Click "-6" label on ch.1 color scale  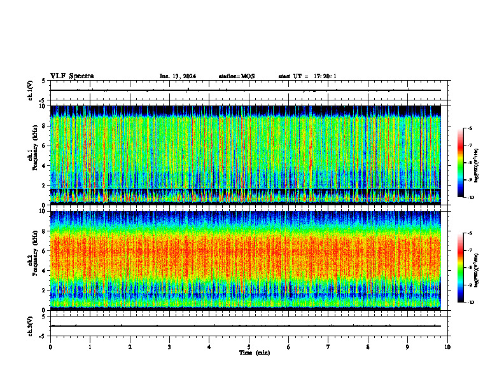click(470, 128)
